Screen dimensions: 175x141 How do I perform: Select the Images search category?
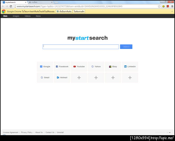tap(16, 16)
